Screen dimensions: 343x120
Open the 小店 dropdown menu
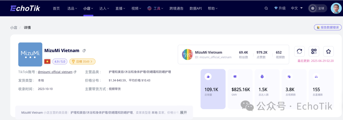[x=88, y=9]
